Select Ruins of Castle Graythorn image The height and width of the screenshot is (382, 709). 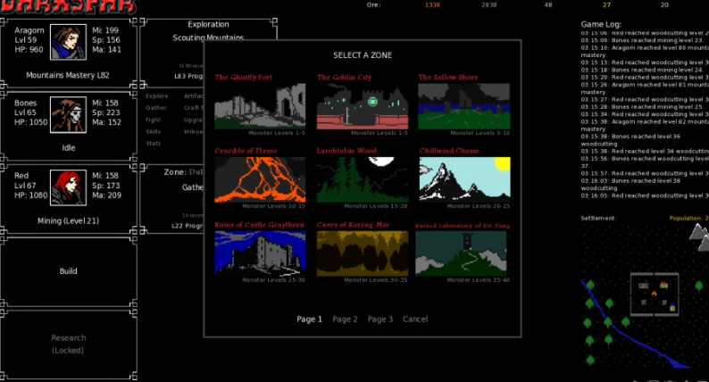point(260,253)
